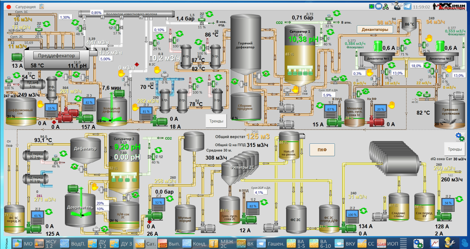Toggle the auto mode arrows above Сатуратор 1 vent valve
Viewport: 470px width, 249px height.
pos(337,13)
